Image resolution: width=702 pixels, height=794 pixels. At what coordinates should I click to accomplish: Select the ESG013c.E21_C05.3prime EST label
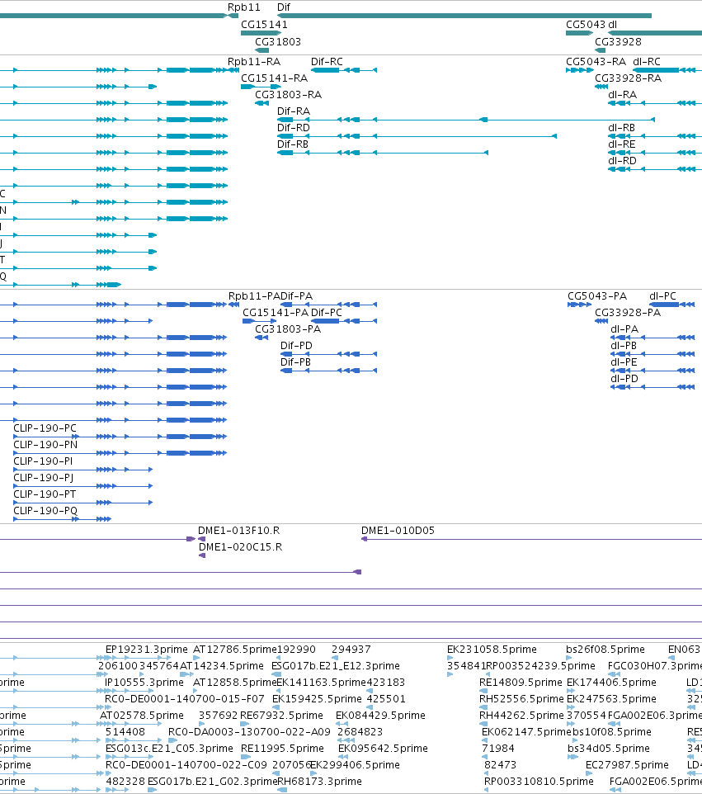(x=170, y=749)
